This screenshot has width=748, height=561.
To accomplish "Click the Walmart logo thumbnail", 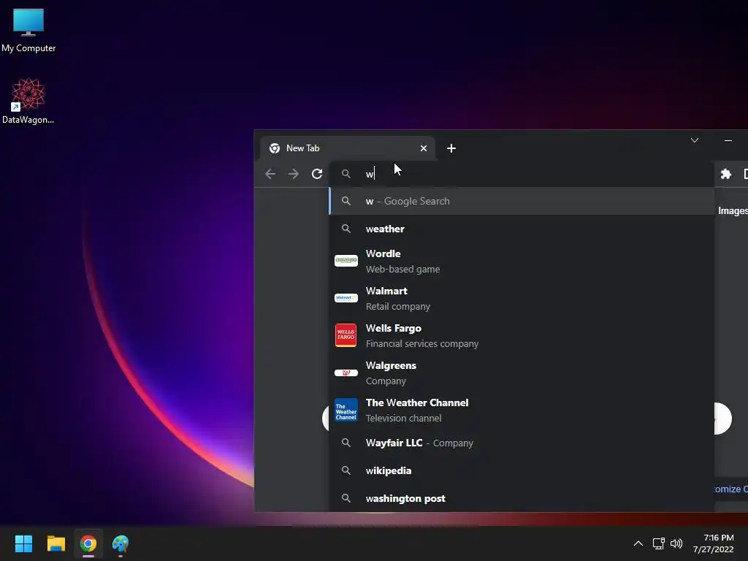I will click(346, 298).
